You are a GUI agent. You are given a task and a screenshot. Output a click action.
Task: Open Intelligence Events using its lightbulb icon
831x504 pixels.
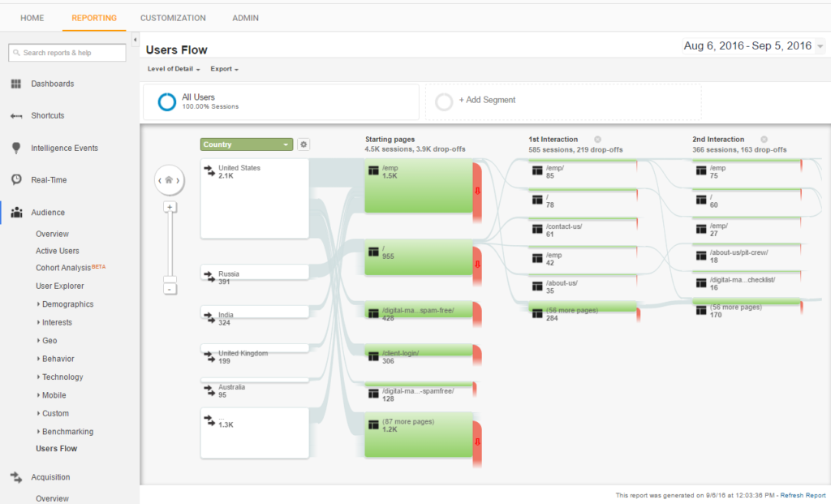[18, 148]
